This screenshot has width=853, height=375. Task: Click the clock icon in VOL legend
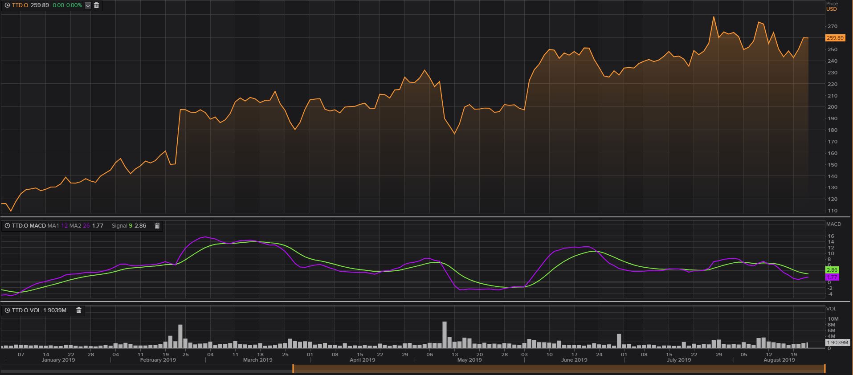click(x=8, y=310)
